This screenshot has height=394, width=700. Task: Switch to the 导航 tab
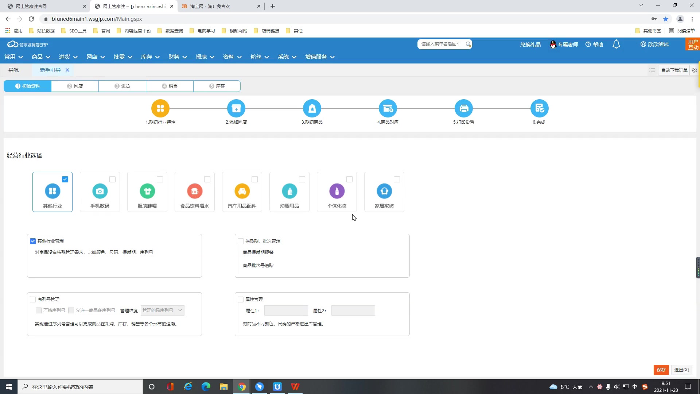click(x=14, y=70)
